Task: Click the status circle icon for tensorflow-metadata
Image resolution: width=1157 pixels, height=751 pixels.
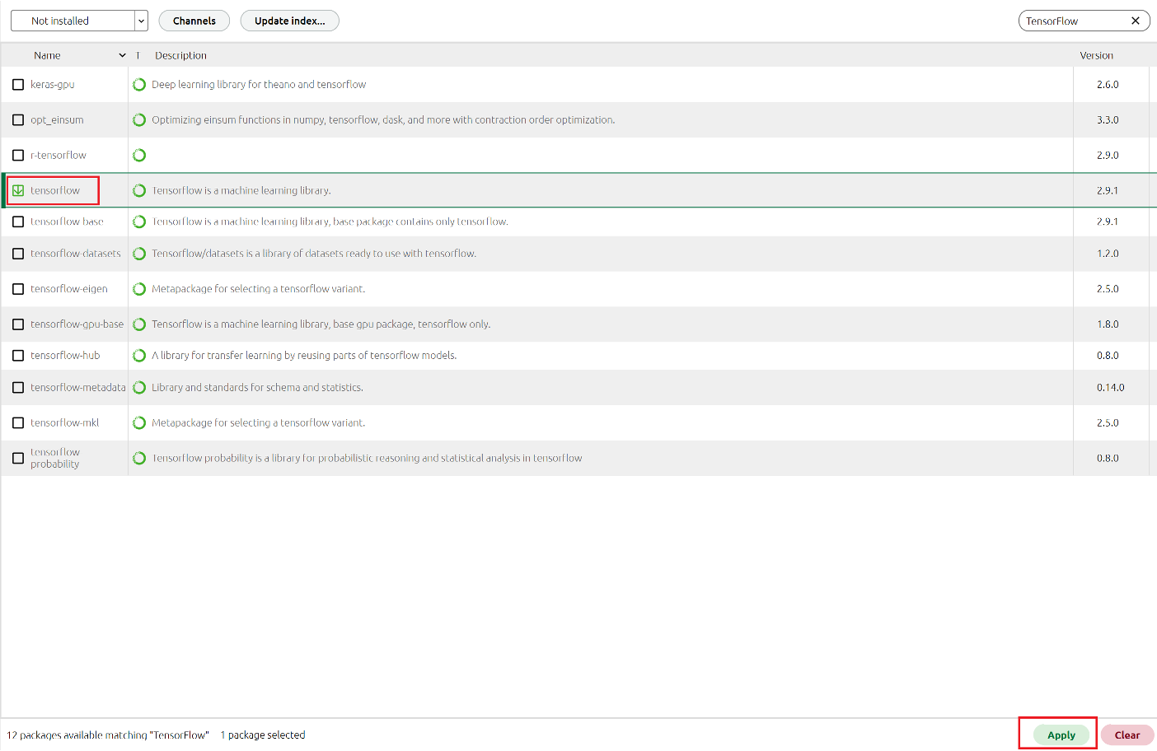Action: pyautogui.click(x=139, y=388)
